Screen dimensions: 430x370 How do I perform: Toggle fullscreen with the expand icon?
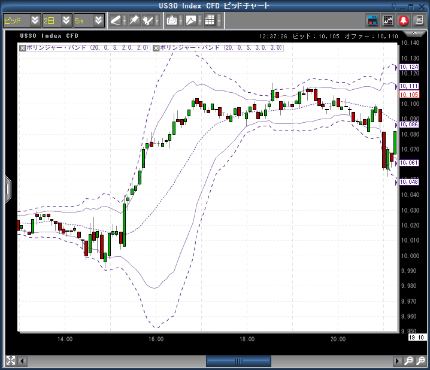10,360
